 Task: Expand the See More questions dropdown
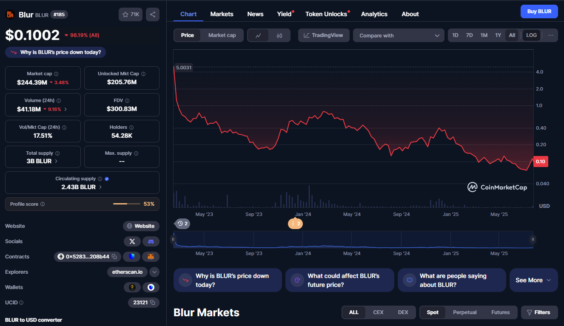coord(533,280)
